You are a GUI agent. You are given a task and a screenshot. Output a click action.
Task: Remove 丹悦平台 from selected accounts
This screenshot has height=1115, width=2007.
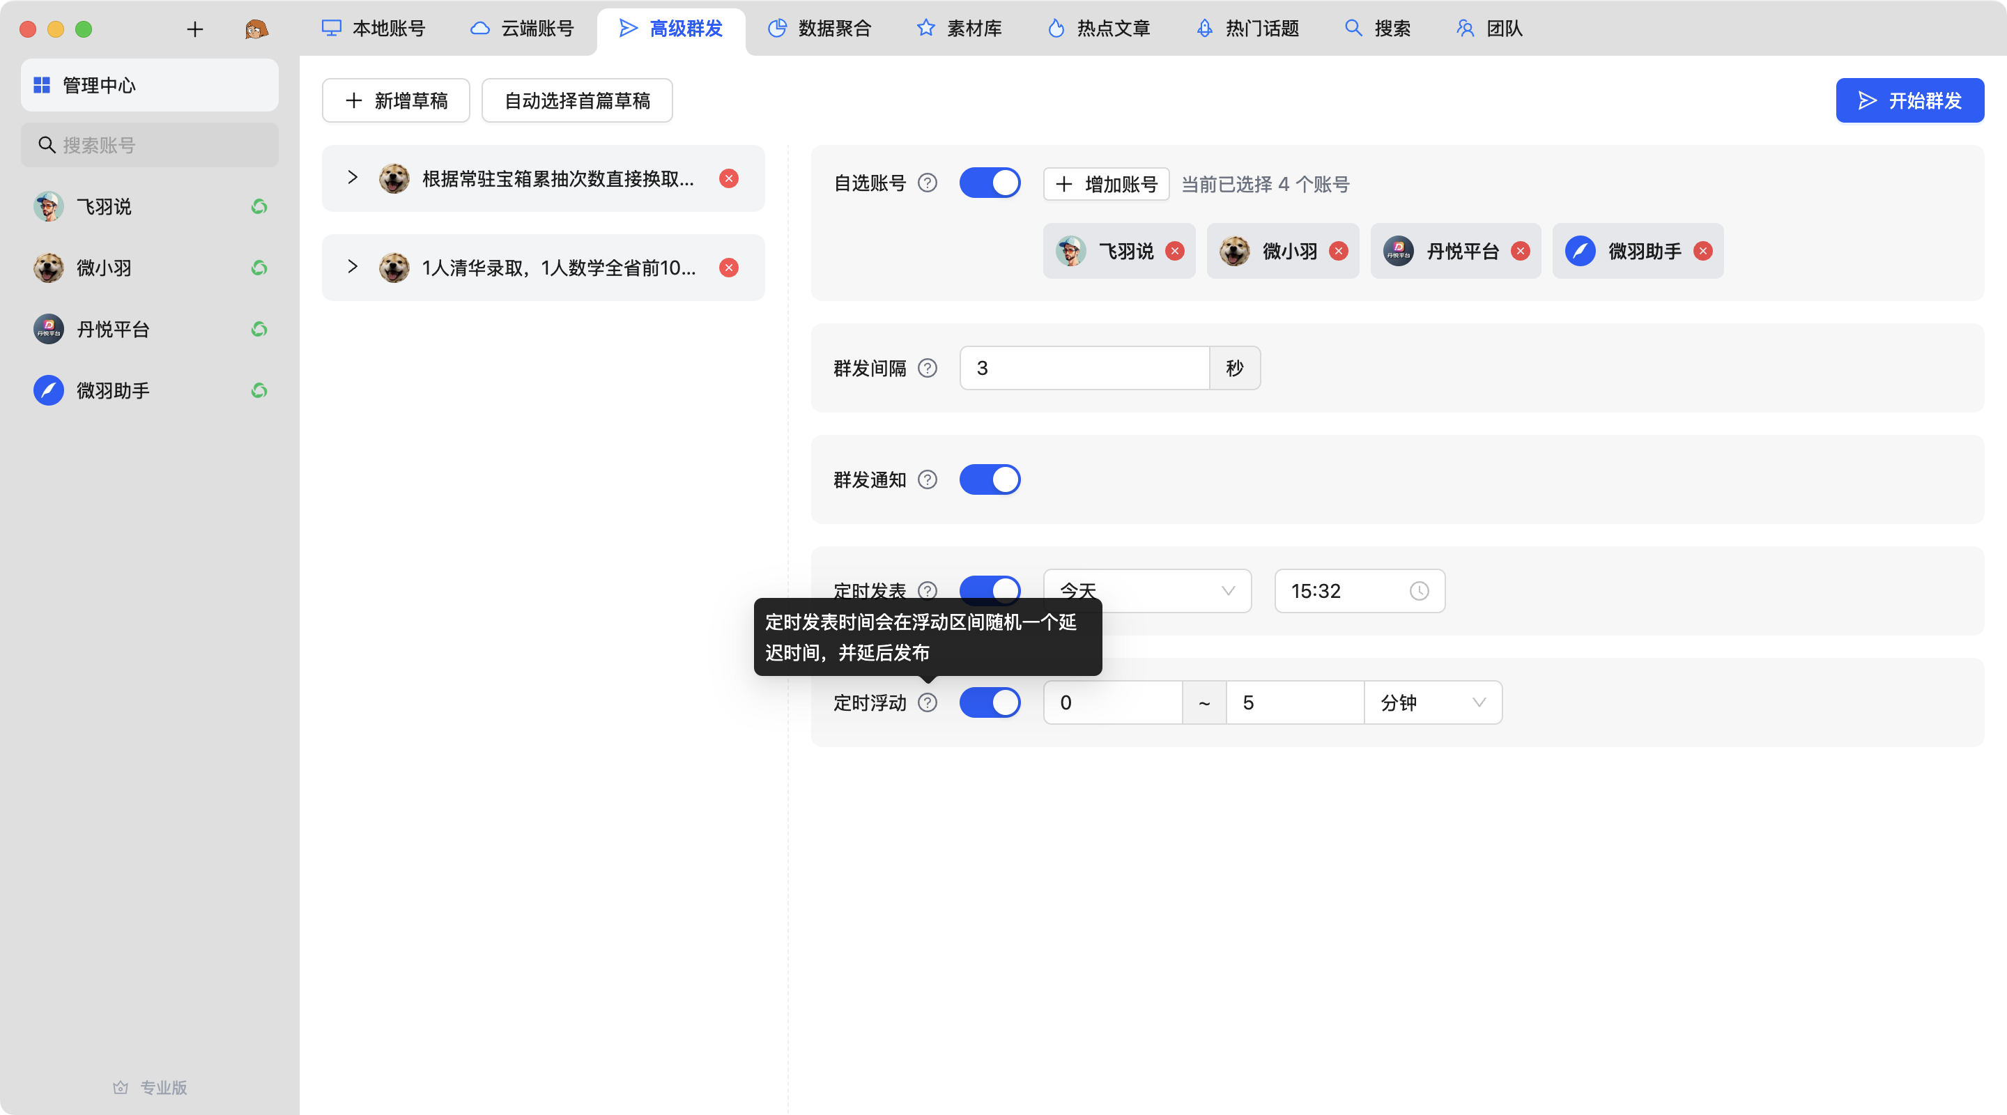click(1520, 251)
